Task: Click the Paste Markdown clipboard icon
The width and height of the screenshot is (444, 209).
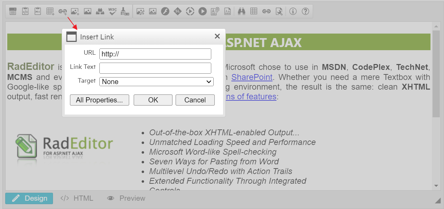Action: click(38, 11)
